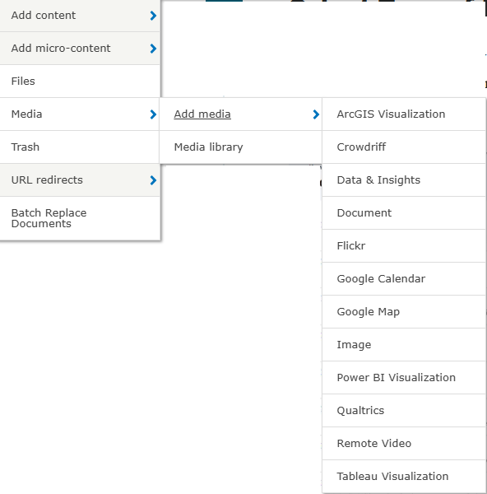Viewport: 487px width, 494px height.
Task: Expand the Media submenu chevron
Action: pos(153,114)
